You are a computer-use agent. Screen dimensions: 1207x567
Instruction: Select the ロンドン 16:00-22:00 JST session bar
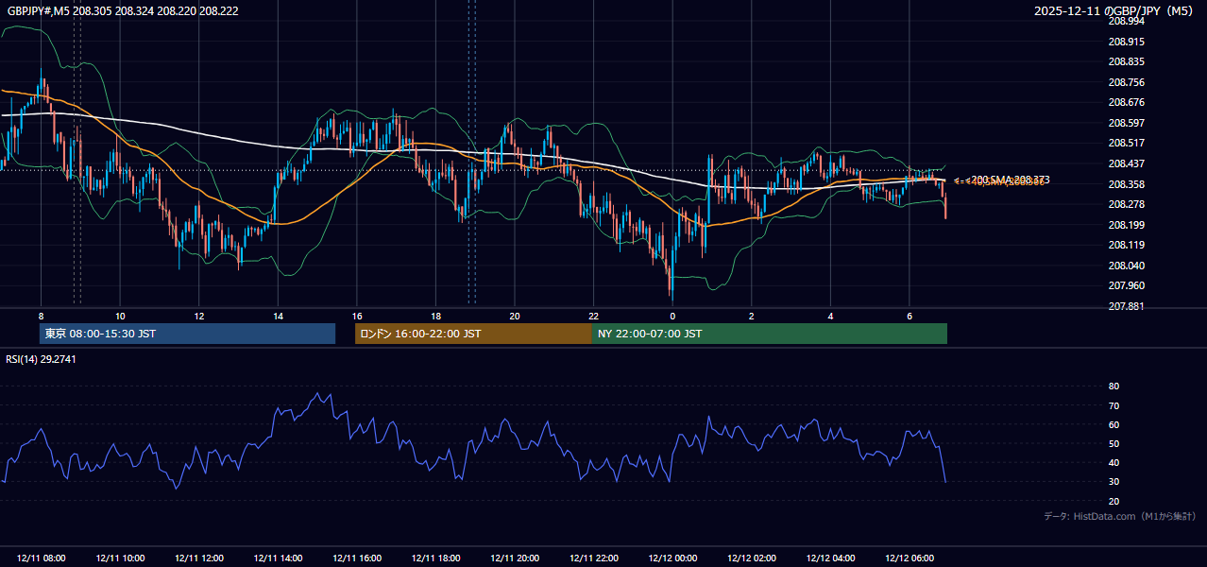pos(473,334)
